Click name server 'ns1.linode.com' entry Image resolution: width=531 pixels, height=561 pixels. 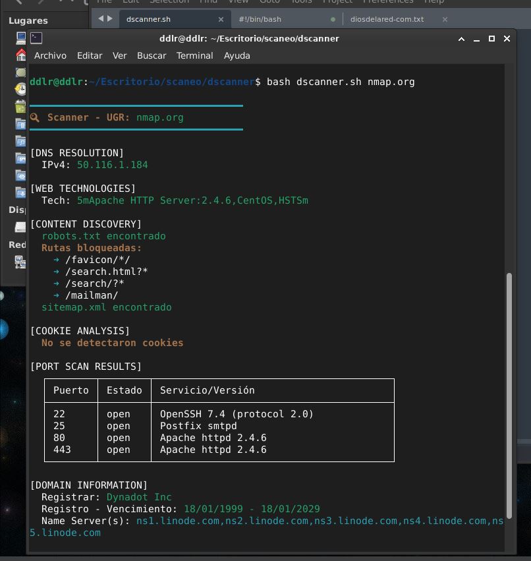[x=178, y=521]
